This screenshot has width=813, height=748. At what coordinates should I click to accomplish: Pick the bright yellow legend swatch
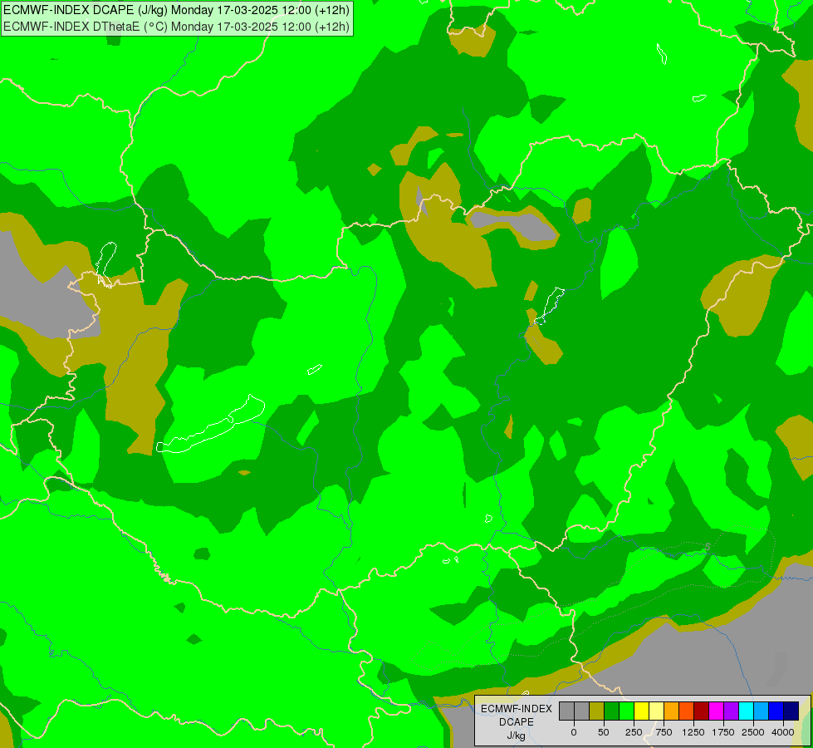641,711
